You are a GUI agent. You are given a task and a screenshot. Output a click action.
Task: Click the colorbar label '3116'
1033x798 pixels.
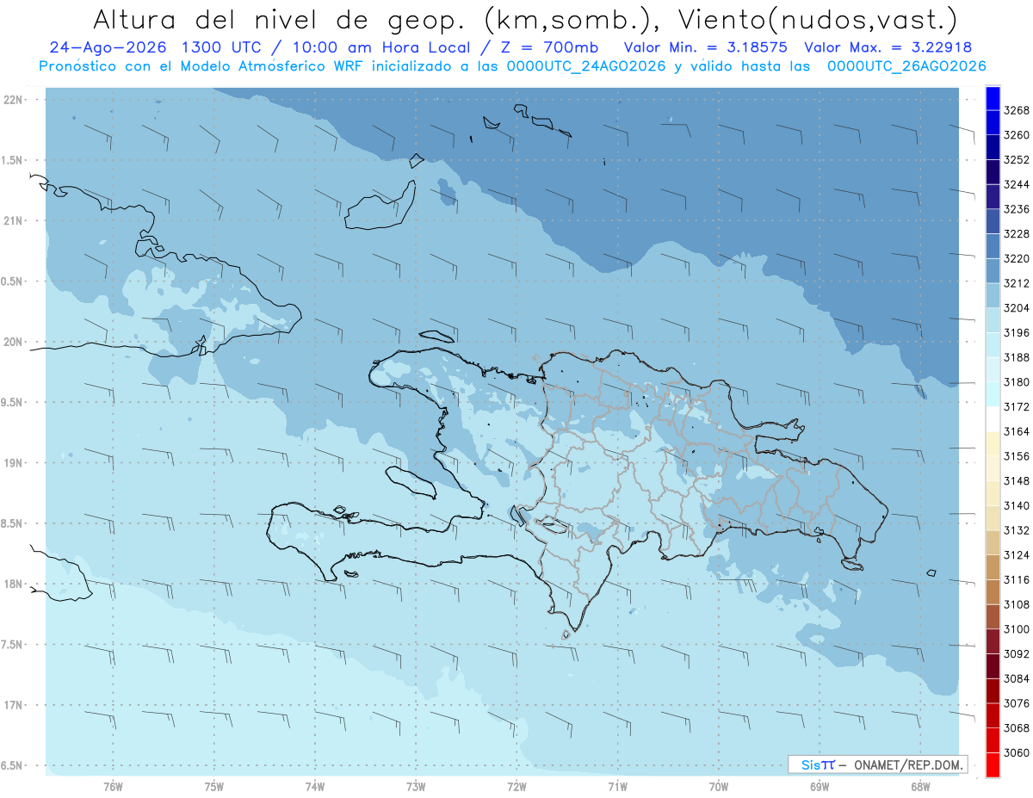[x=1017, y=580]
